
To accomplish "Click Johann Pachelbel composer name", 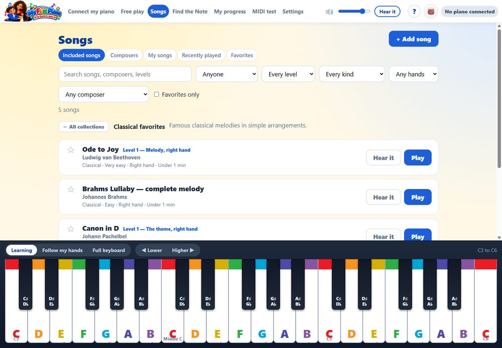I will [104, 236].
